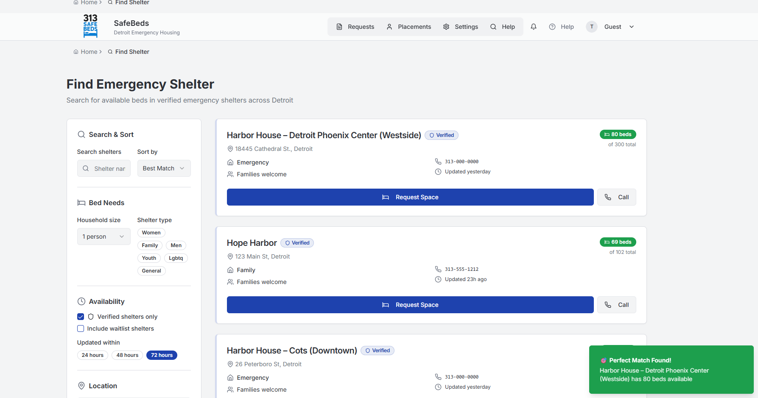Request Space at Hope Harbor

410,305
